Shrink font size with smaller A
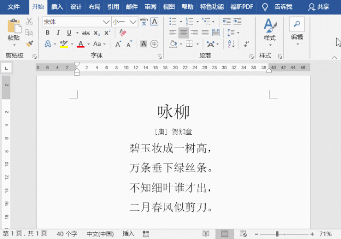Viewport: 341px width, 239px height. [129, 44]
